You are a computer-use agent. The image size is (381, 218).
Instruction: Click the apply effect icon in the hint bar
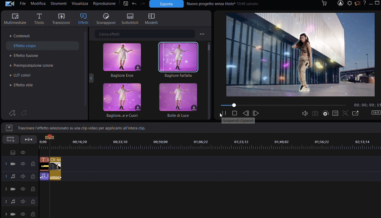tap(9, 128)
